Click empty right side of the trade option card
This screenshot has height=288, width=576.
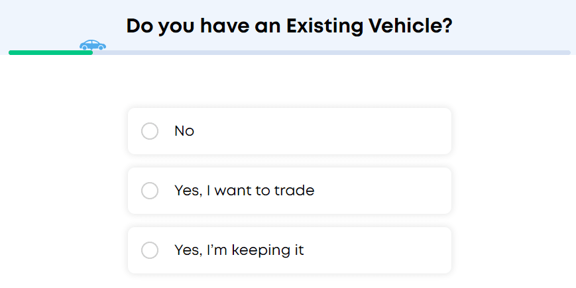tap(398, 191)
